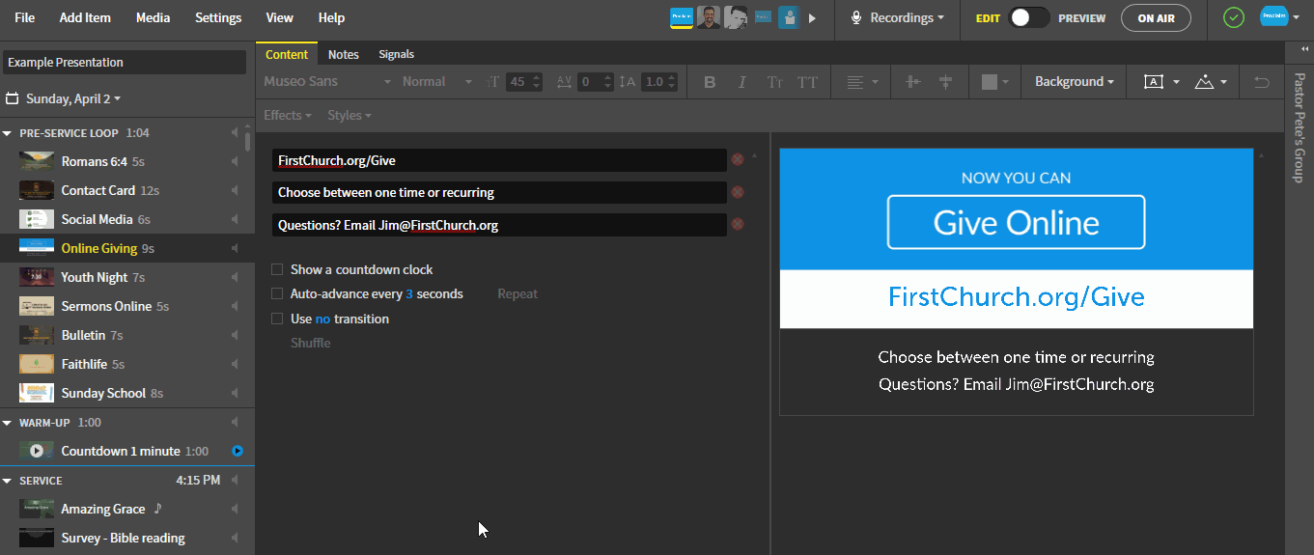Open the Styles dropdown
This screenshot has height=555, width=1314.
[x=349, y=115]
